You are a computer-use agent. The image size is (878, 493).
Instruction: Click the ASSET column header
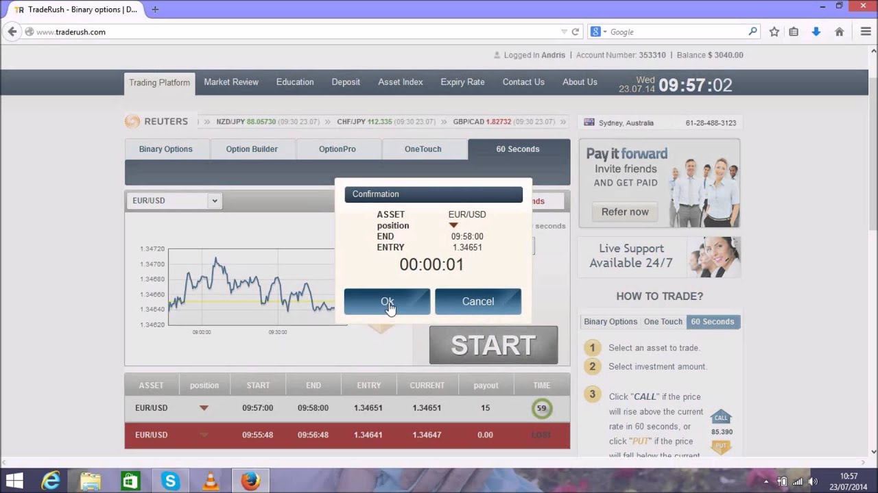[x=152, y=385]
